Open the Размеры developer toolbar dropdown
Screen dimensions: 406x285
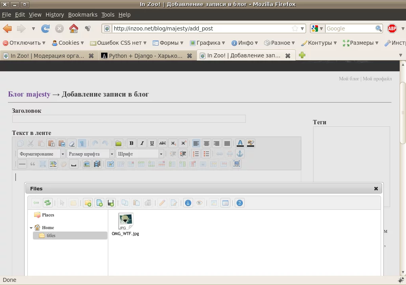click(x=360, y=43)
